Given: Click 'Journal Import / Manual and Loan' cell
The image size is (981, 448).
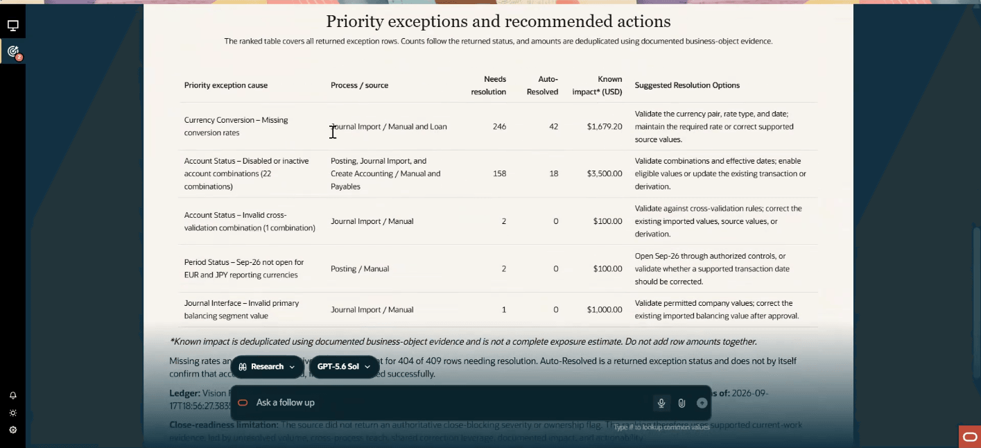Looking at the screenshot, I should point(389,127).
